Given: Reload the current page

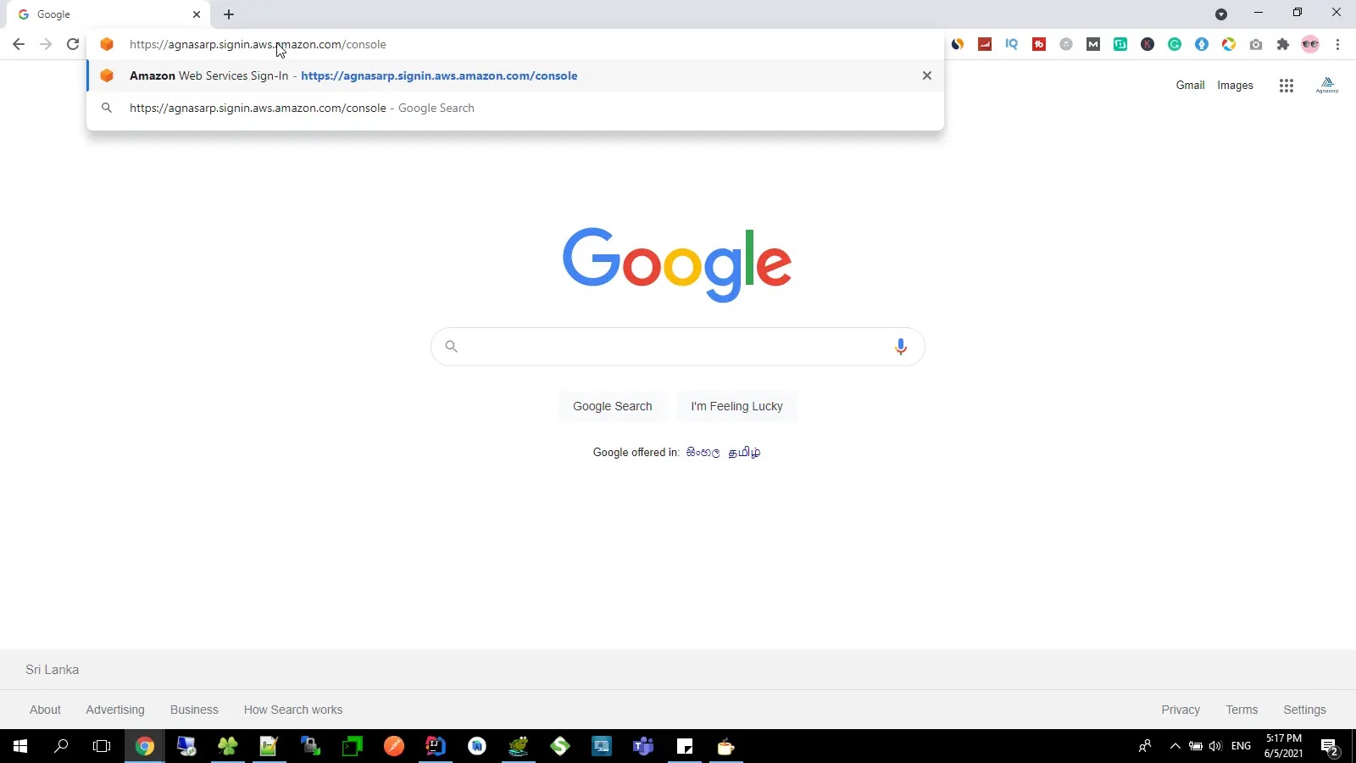Looking at the screenshot, I should click(x=73, y=44).
